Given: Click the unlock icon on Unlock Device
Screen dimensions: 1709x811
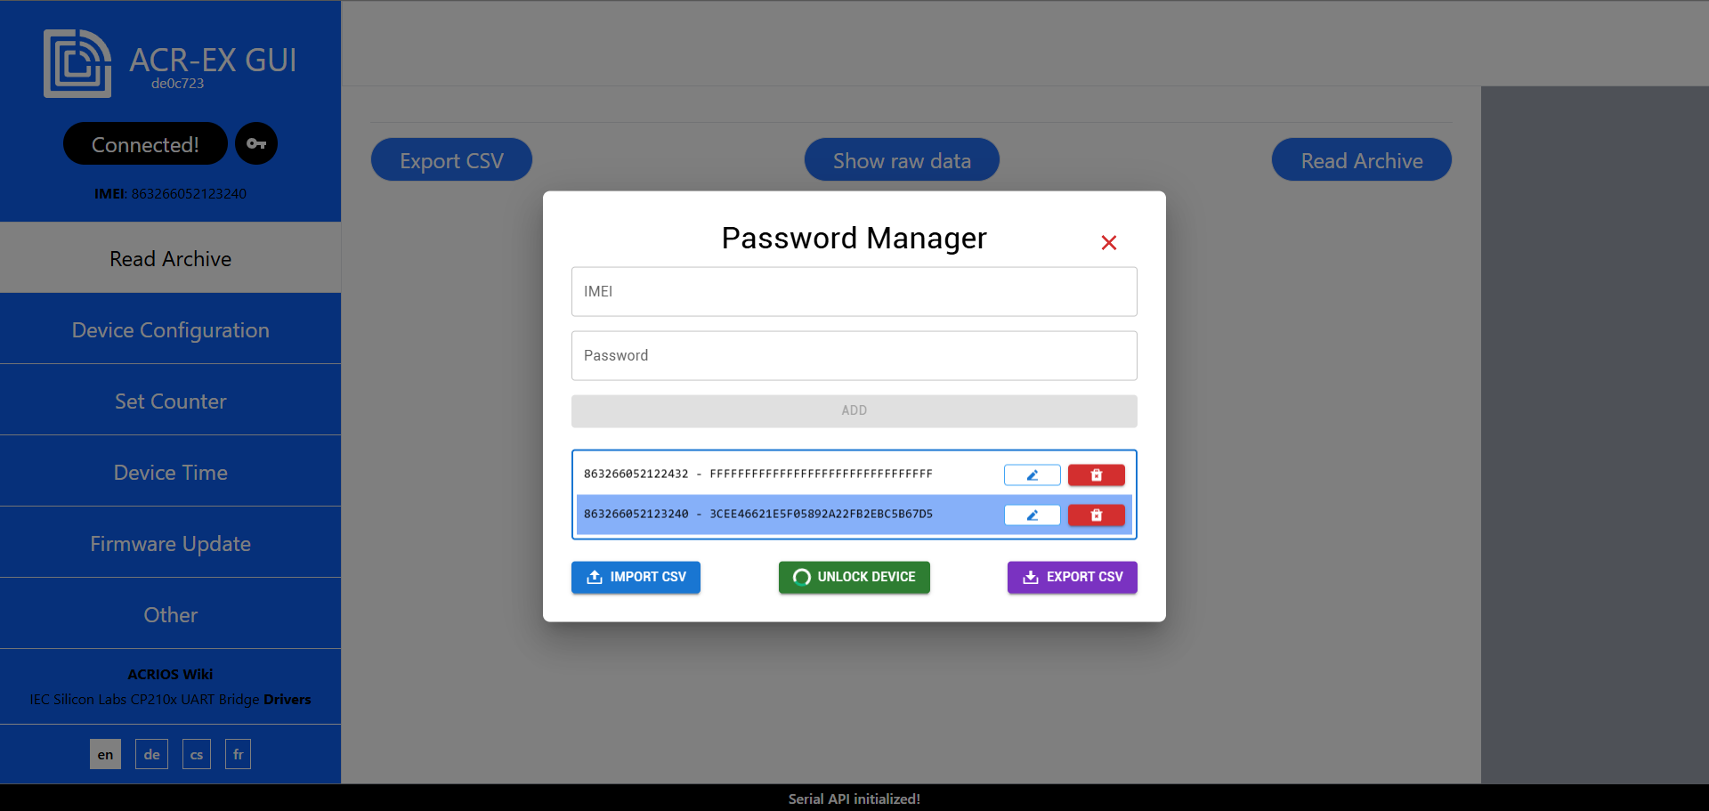Looking at the screenshot, I should (x=800, y=577).
